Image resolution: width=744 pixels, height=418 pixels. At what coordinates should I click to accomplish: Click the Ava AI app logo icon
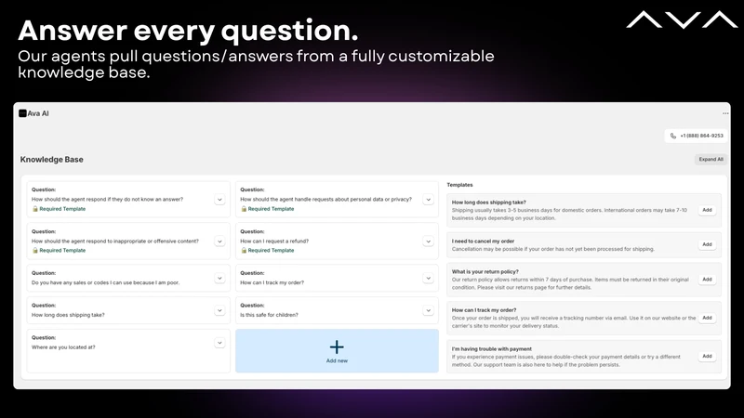22,113
